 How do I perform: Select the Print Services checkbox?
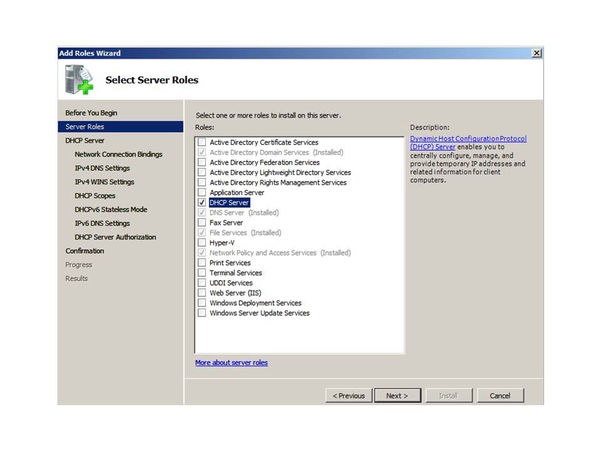(202, 263)
